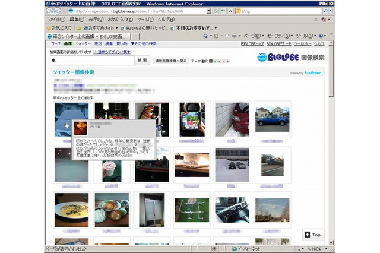This screenshot has width=380, height=253.
Task: Open a new blank tab
Action: pyautogui.click(x=135, y=37)
